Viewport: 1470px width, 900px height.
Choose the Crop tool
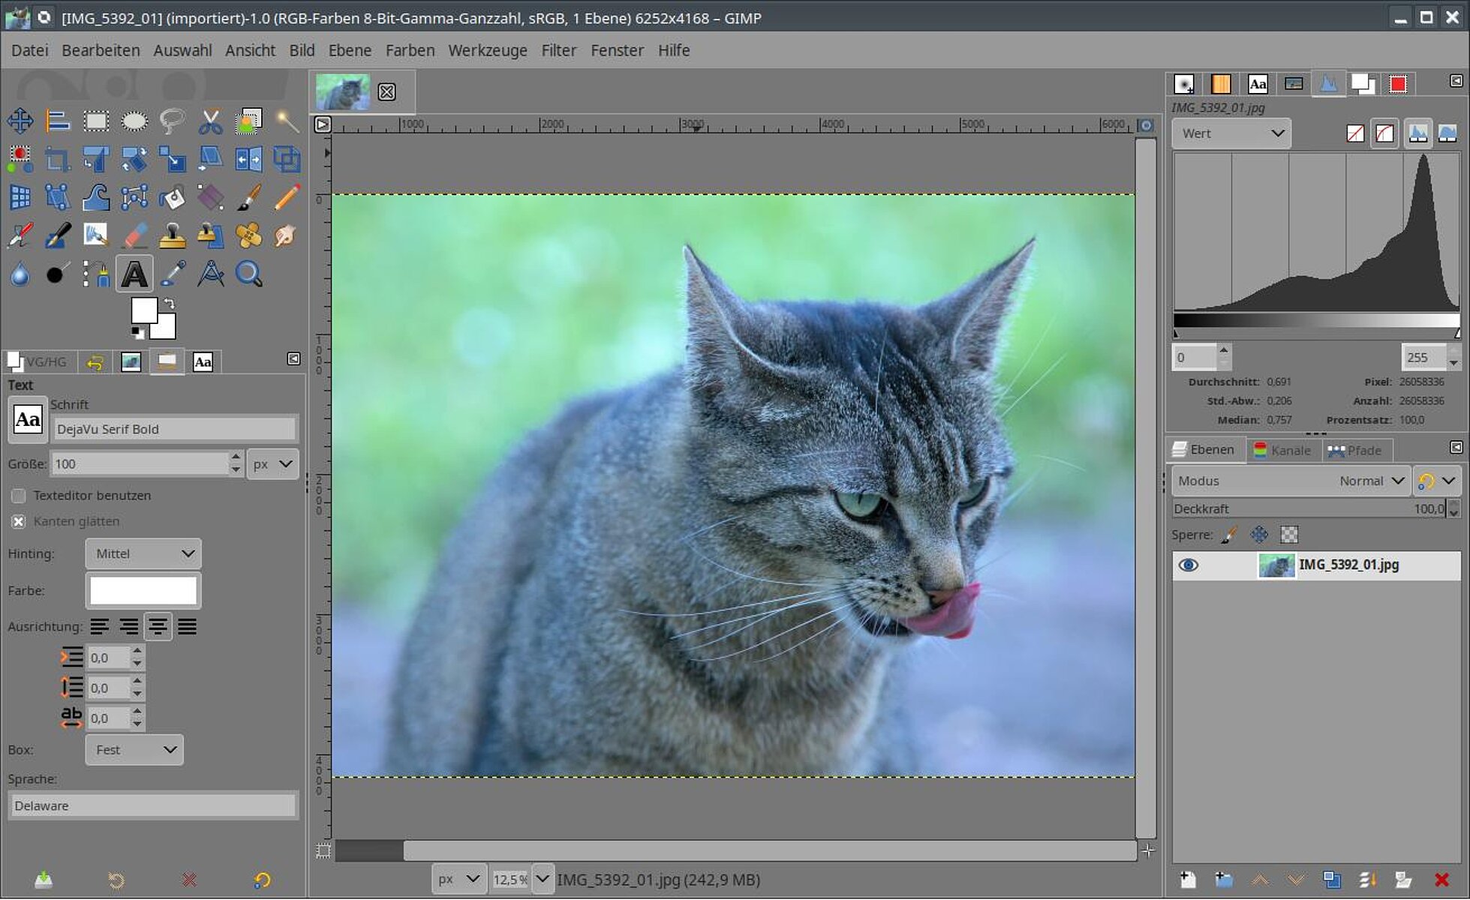[58, 159]
